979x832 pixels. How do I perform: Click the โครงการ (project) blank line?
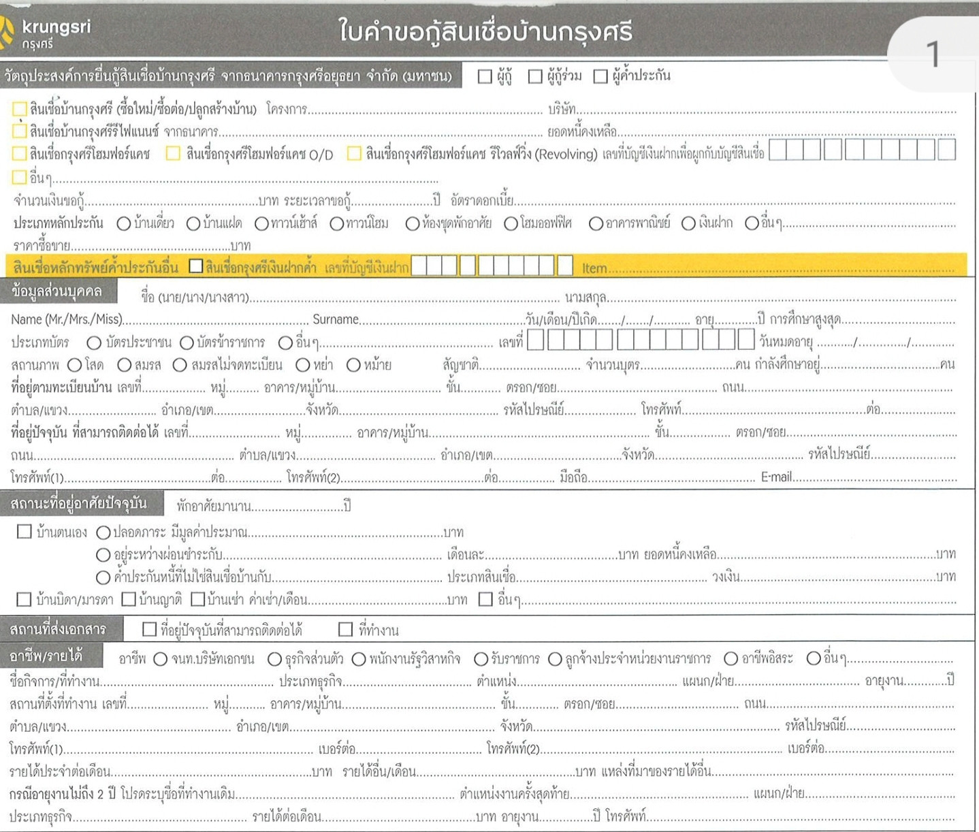426,111
